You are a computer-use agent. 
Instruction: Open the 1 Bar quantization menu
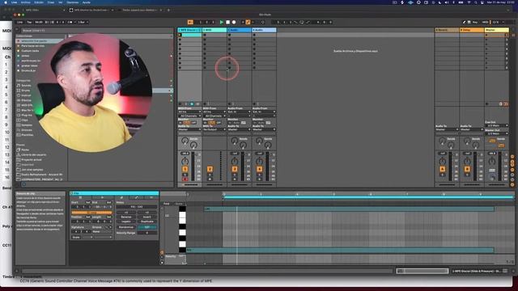click(x=83, y=22)
